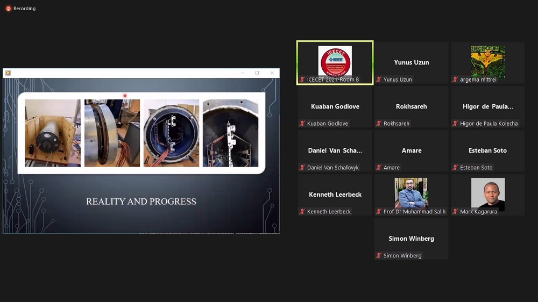Click the "REALITY AND PROGRESS" slide title
This screenshot has height=302, width=538.
141,202
